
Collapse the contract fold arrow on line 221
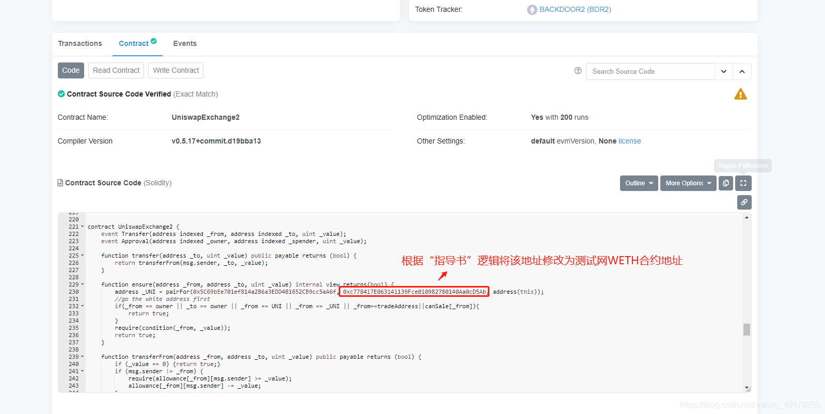click(x=82, y=227)
